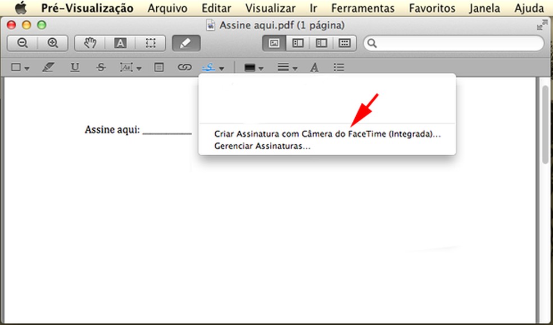Open the color swatch dropdown

(x=254, y=67)
